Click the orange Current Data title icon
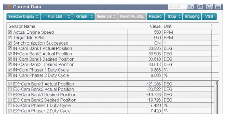Image resolution: width=226 pixels, height=117 pixels. pos(9,7)
